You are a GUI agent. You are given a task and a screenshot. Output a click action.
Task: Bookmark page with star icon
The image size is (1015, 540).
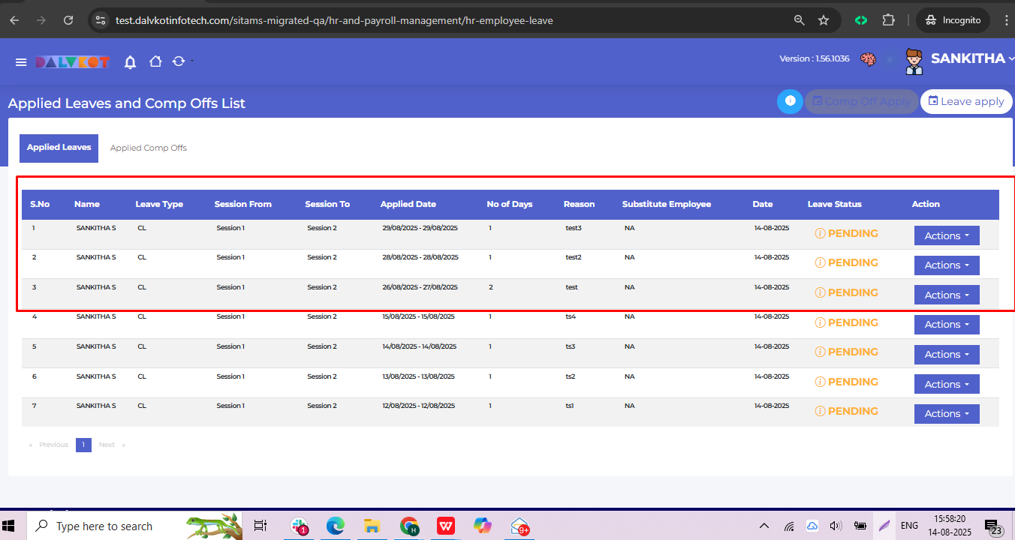click(824, 20)
